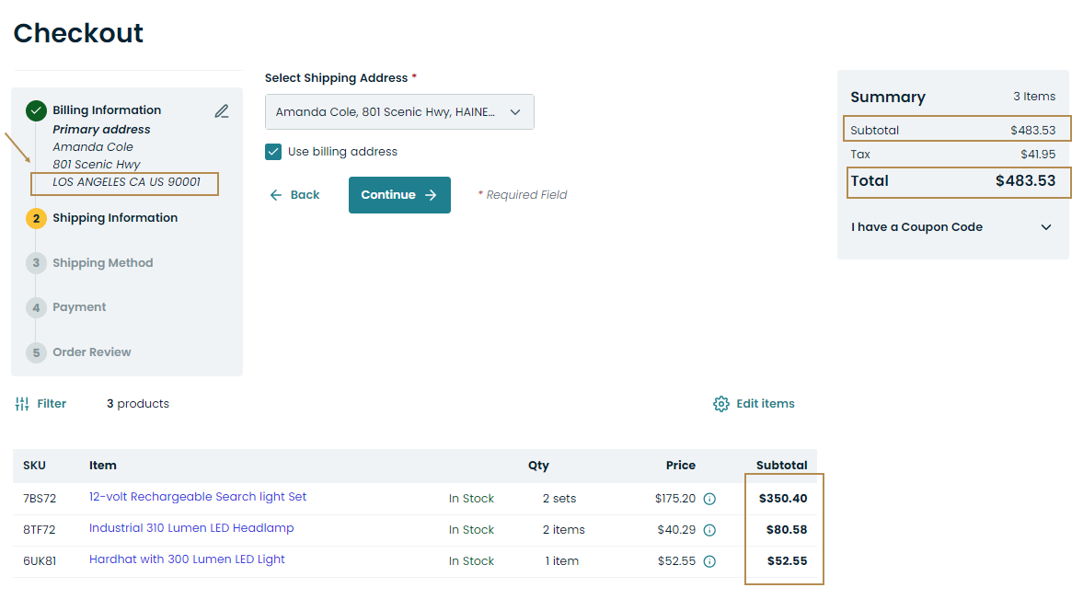Viewport: 1083px width, 611px height.
Task: Click info icon next to $40.29 price
Action: click(x=709, y=530)
